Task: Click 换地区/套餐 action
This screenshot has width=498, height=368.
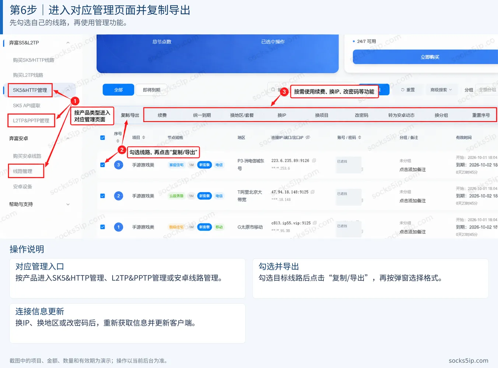Action: 242,115
